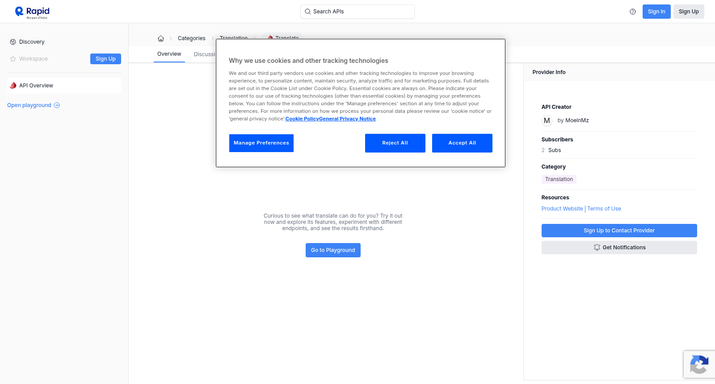
Task: Click the Sign In button
Action: tap(656, 12)
